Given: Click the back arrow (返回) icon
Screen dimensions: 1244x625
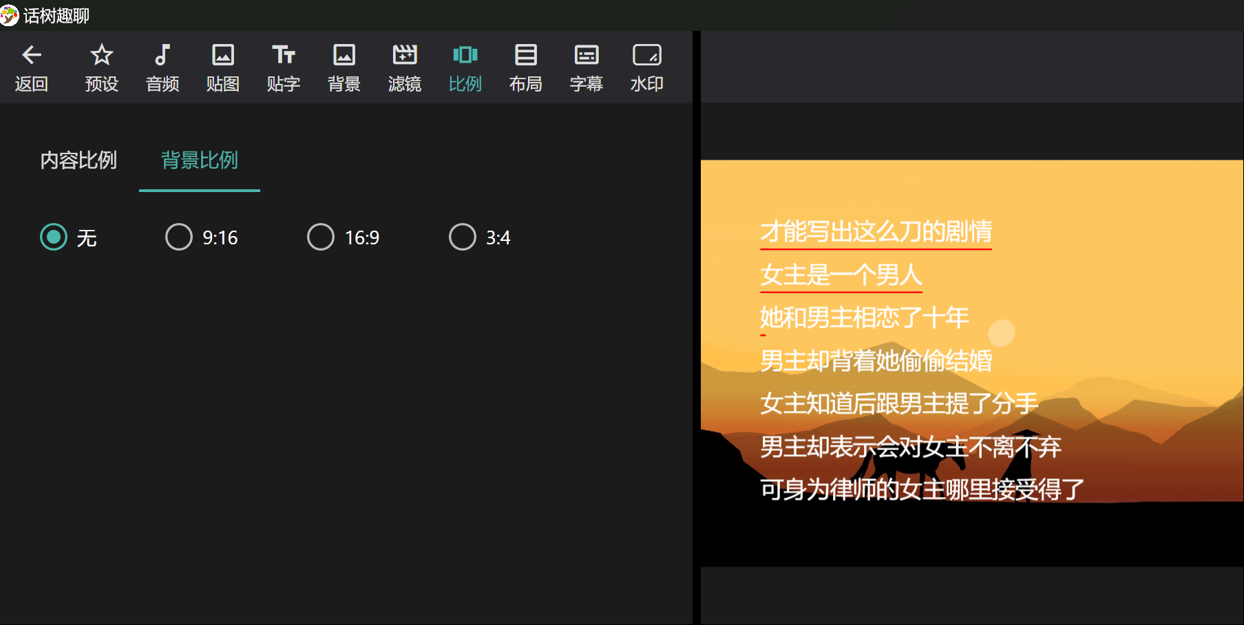Looking at the screenshot, I should click(x=32, y=56).
